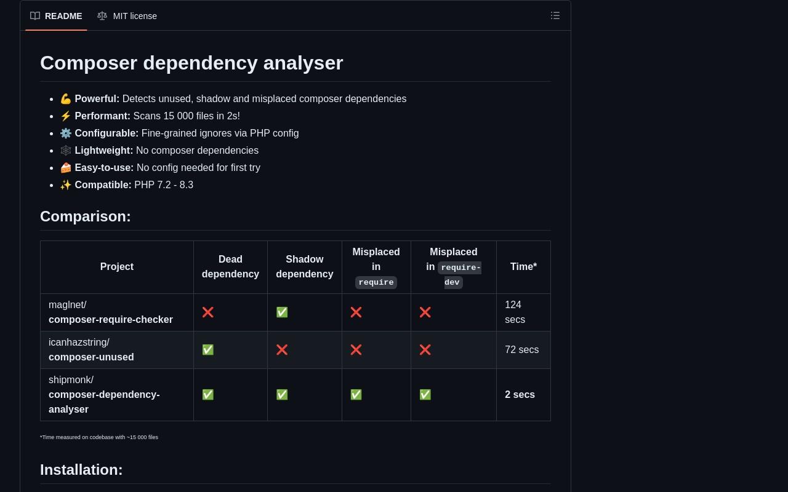The width and height of the screenshot is (788, 492).
Task: Click the red cross for composer-unused Misplaced in require-dev
Action: pos(425,350)
